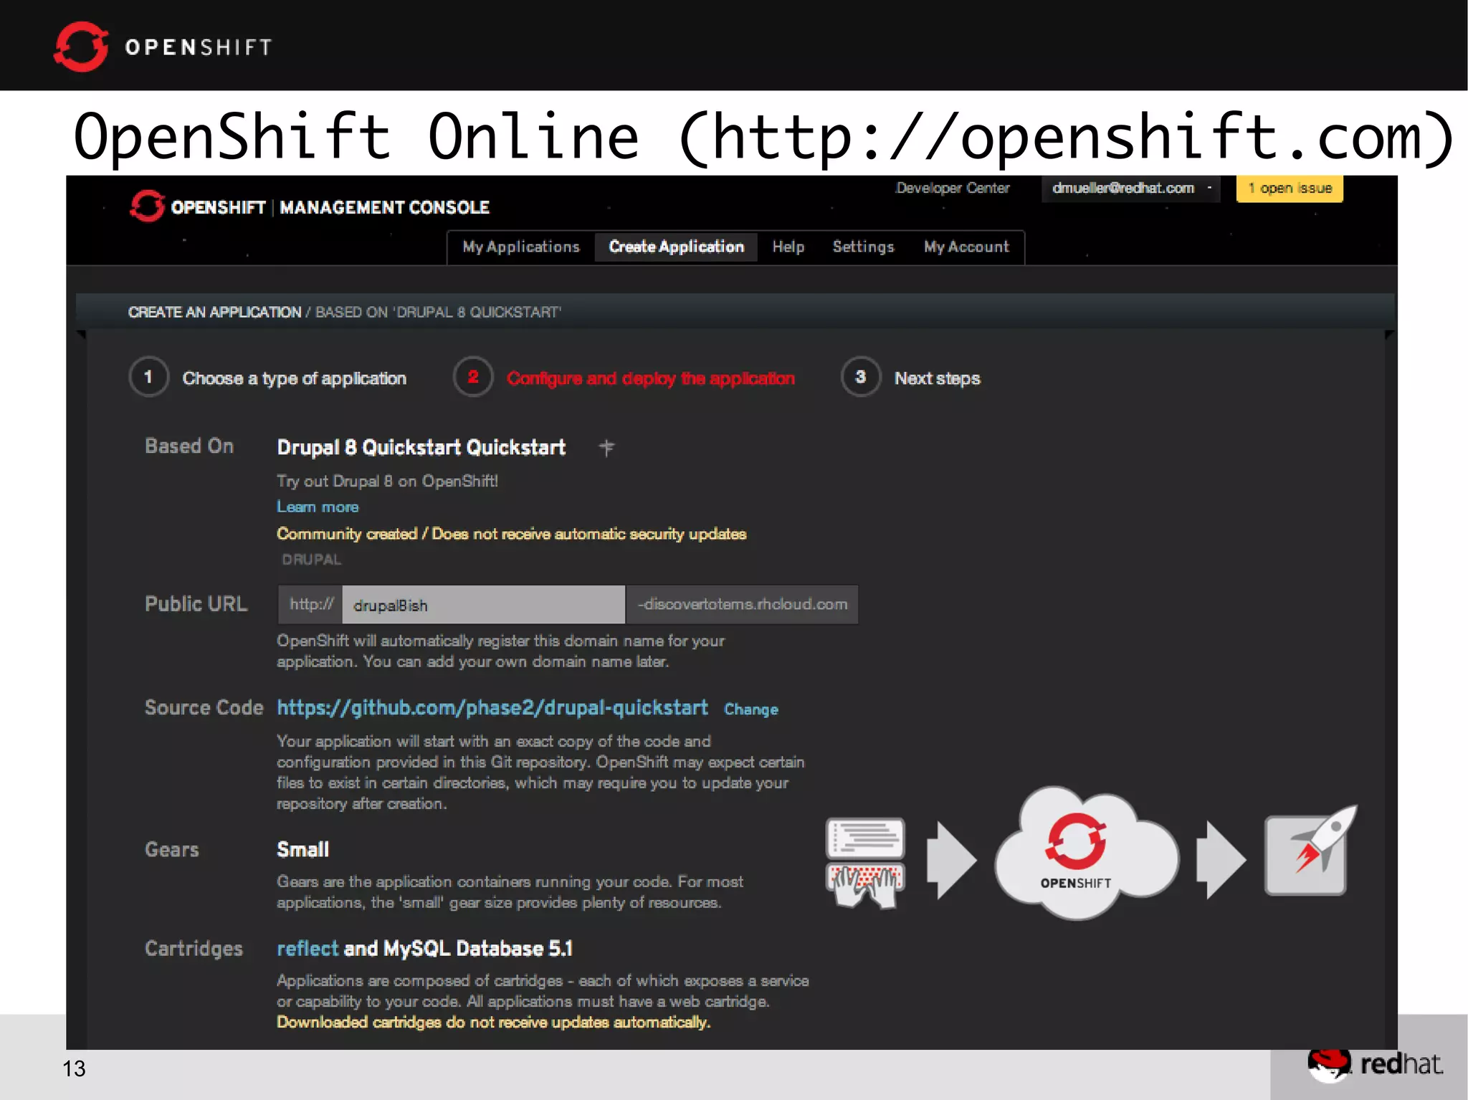This screenshot has height=1100, width=1468.
Task: Click the 'Small' gear size value
Action: click(302, 850)
